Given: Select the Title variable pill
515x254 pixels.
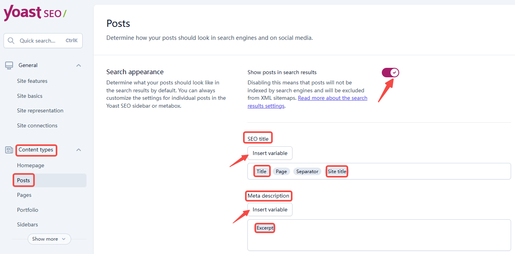Looking at the screenshot, I should click(x=262, y=171).
